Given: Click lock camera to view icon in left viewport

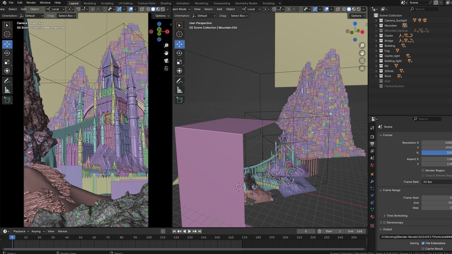Looking at the screenshot, I should tap(166, 68).
